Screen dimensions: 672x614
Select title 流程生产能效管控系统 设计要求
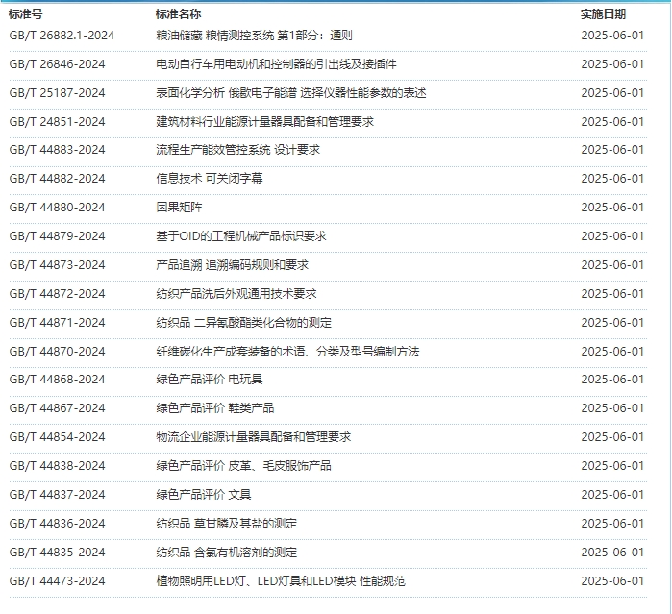pyautogui.click(x=237, y=150)
